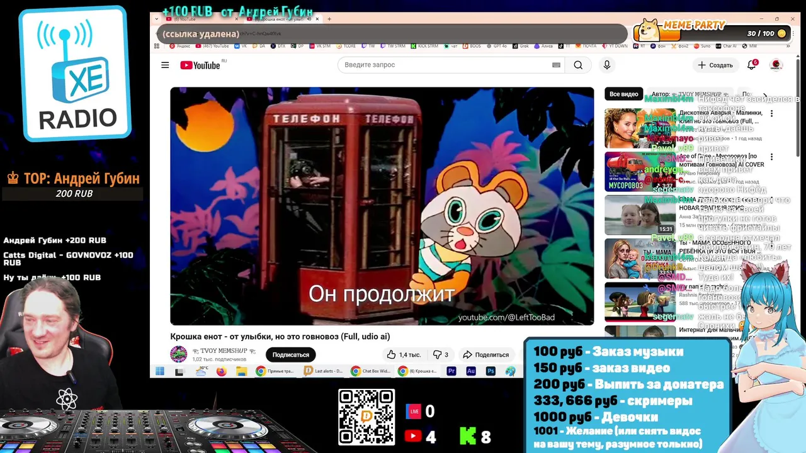Open Last alerts window on the taskbar
The width and height of the screenshot is (806, 453).
pos(323,371)
